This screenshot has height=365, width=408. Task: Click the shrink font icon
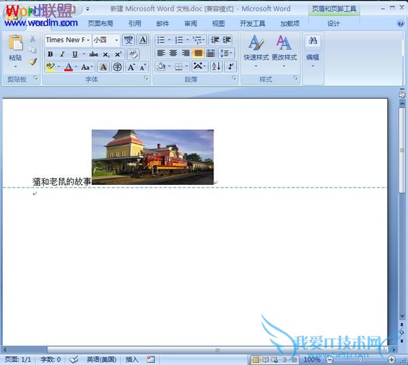coord(143,67)
